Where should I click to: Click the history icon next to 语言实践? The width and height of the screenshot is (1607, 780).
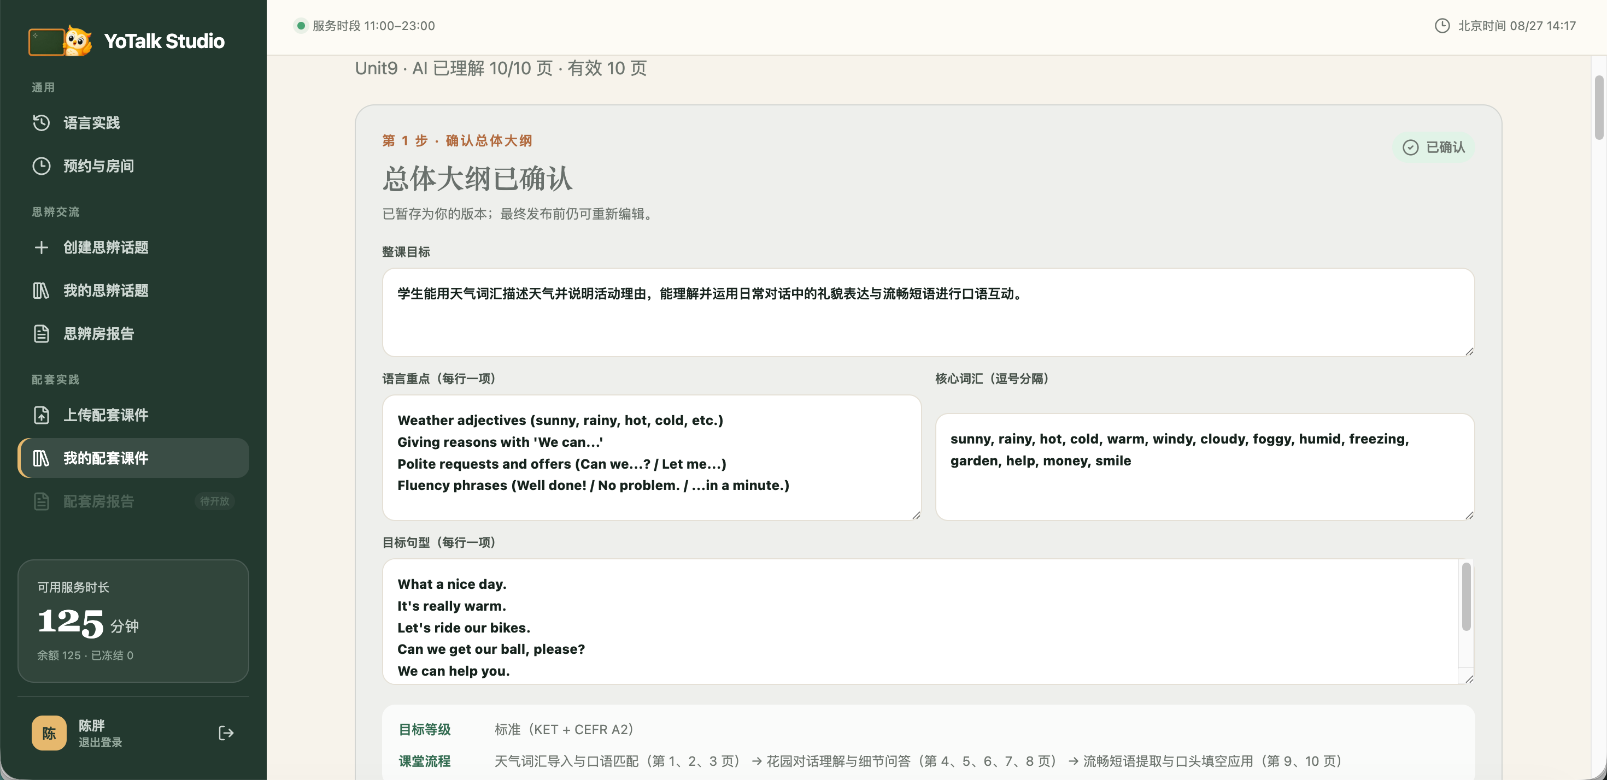pos(41,123)
